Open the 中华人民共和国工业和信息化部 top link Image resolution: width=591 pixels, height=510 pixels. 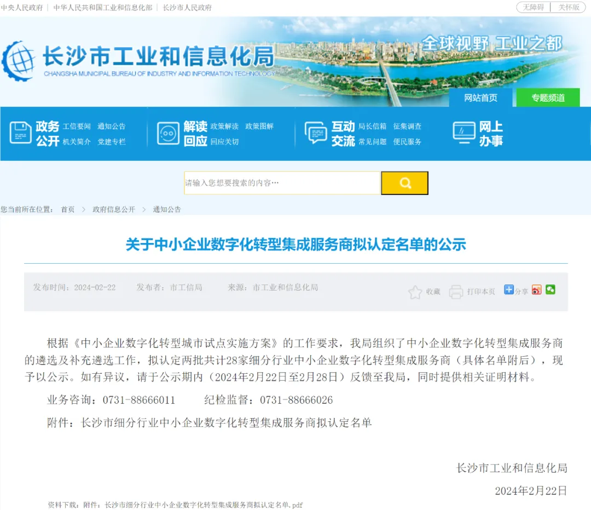click(x=103, y=8)
